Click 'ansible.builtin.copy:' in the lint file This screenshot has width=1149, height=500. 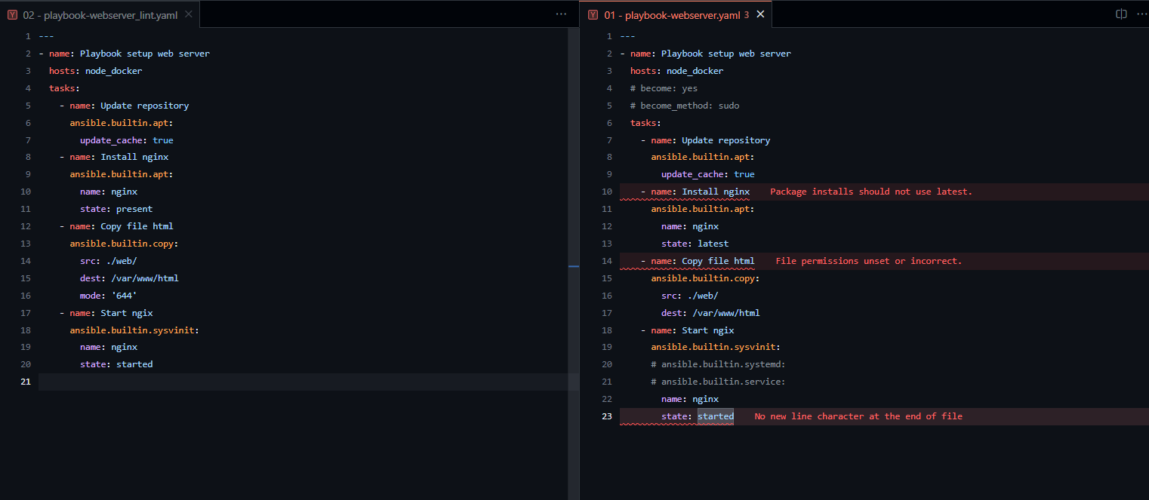(124, 244)
